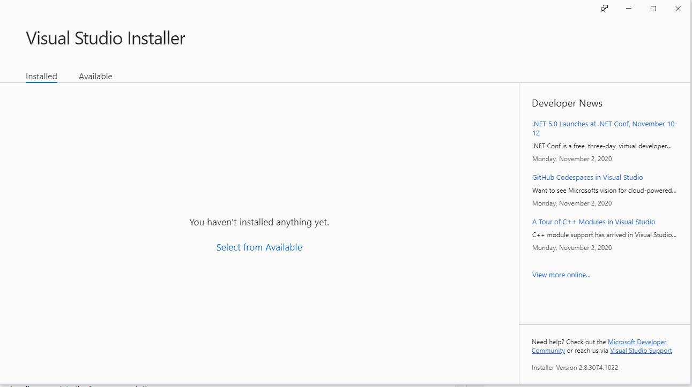Click "Want to see Microsofts vision" summary
Image resolution: width=692 pixels, height=387 pixels.
coord(604,190)
